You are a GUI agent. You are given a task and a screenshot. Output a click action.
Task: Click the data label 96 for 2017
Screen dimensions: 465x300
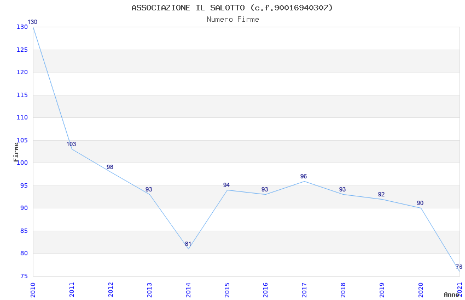point(304,176)
